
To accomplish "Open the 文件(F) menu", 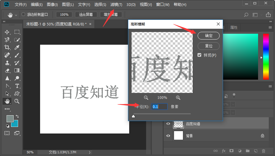I will coord(20,4).
